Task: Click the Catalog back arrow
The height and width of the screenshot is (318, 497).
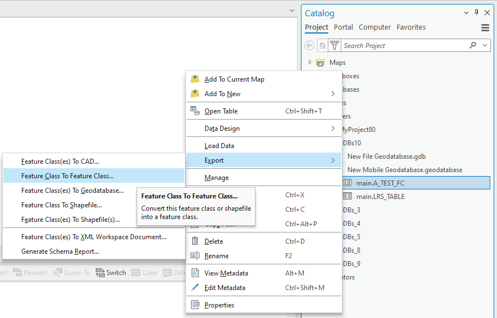Action: click(309, 46)
